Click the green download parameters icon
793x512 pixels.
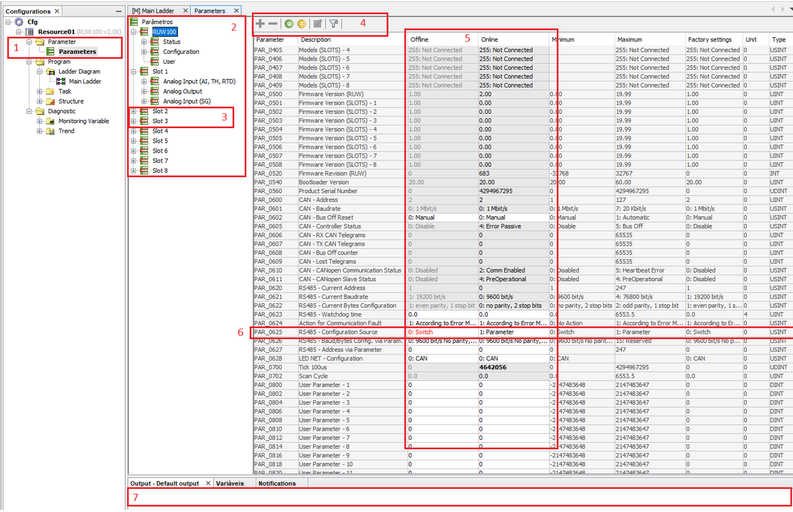click(x=289, y=24)
